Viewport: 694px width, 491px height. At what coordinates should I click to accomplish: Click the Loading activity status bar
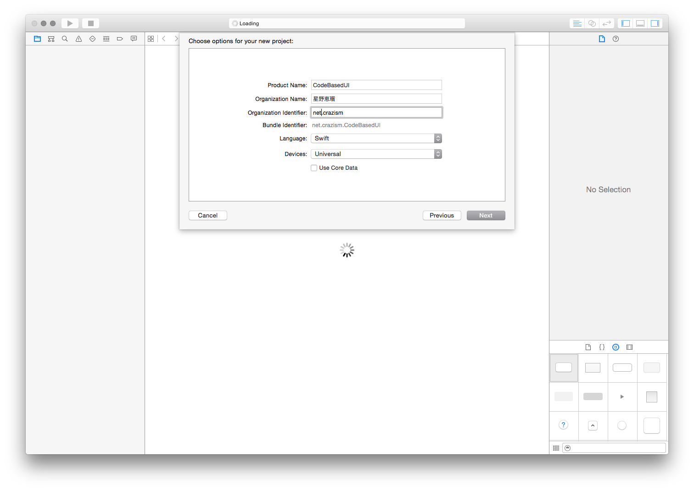[347, 23]
